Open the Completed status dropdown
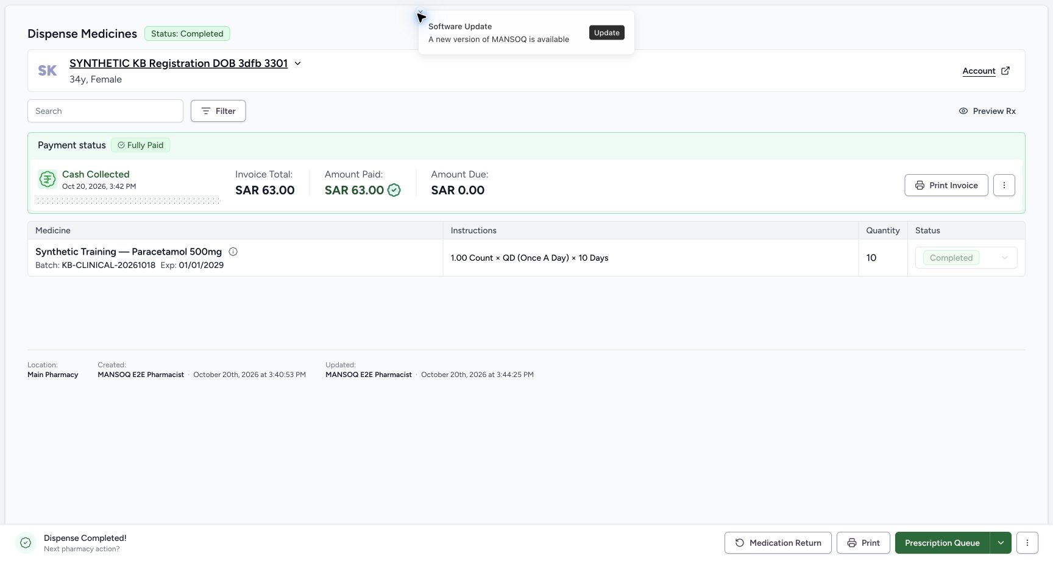This screenshot has width=1053, height=561. [x=966, y=258]
